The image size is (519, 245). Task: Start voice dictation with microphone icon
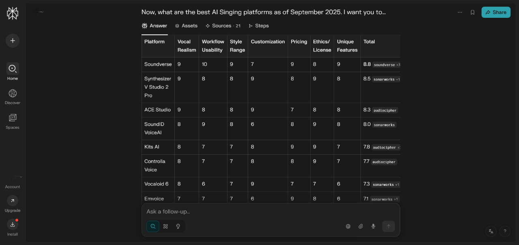click(x=373, y=226)
